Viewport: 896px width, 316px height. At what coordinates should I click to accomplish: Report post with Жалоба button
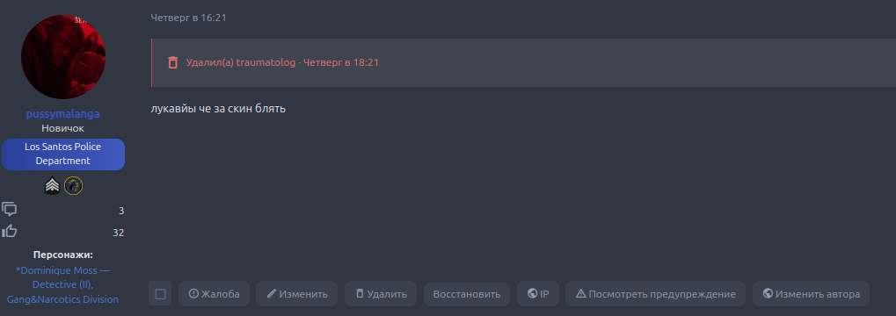[214, 294]
